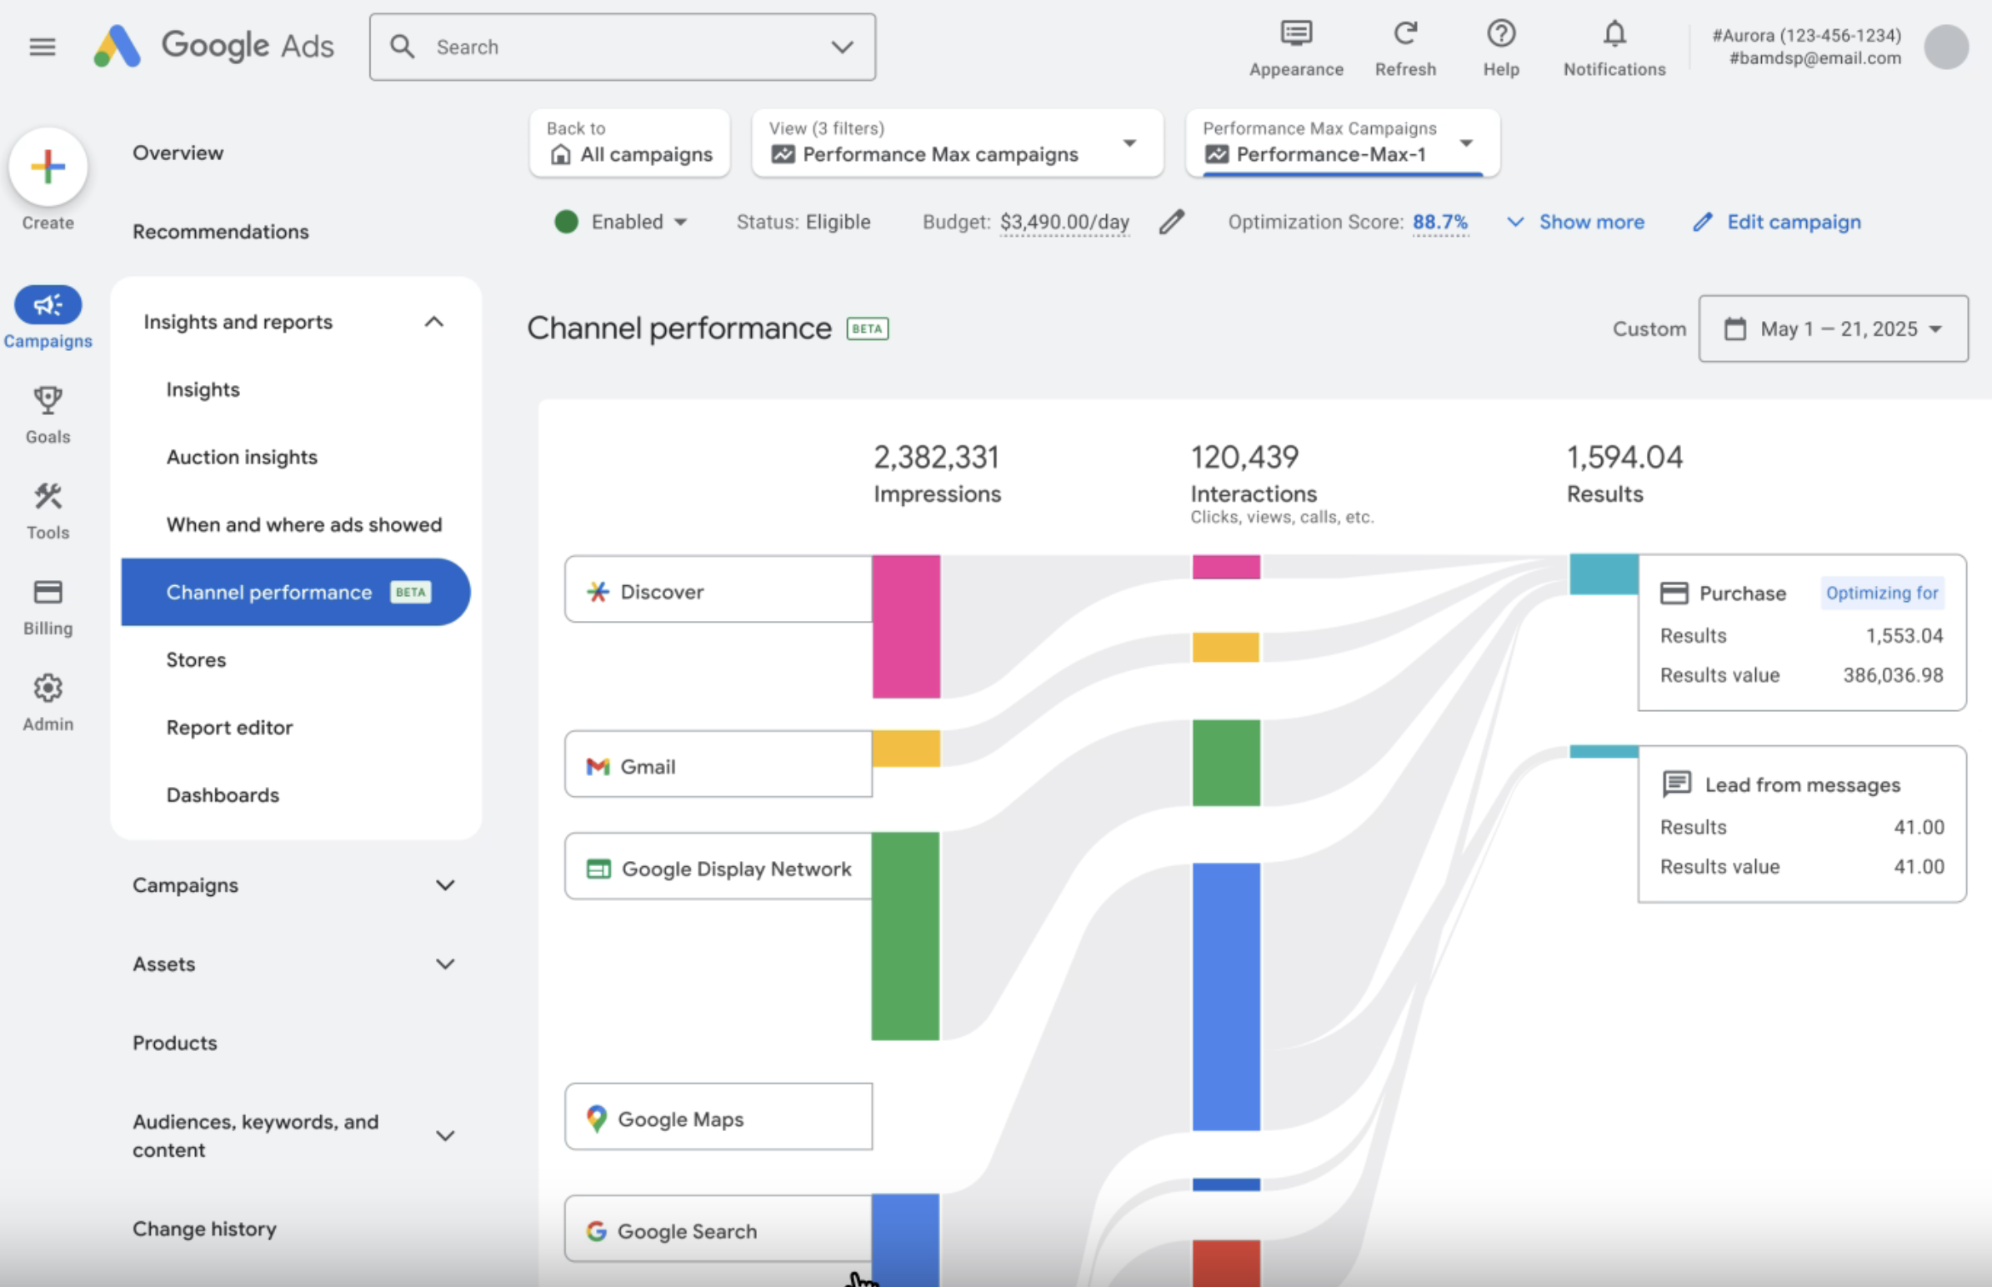Go back to All campaigns

(629, 143)
